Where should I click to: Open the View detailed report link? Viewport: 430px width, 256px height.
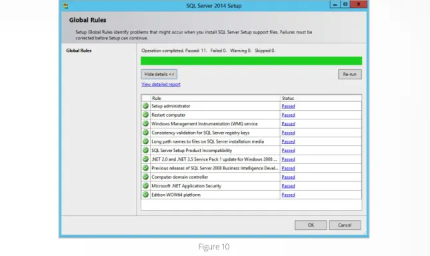[x=161, y=84]
